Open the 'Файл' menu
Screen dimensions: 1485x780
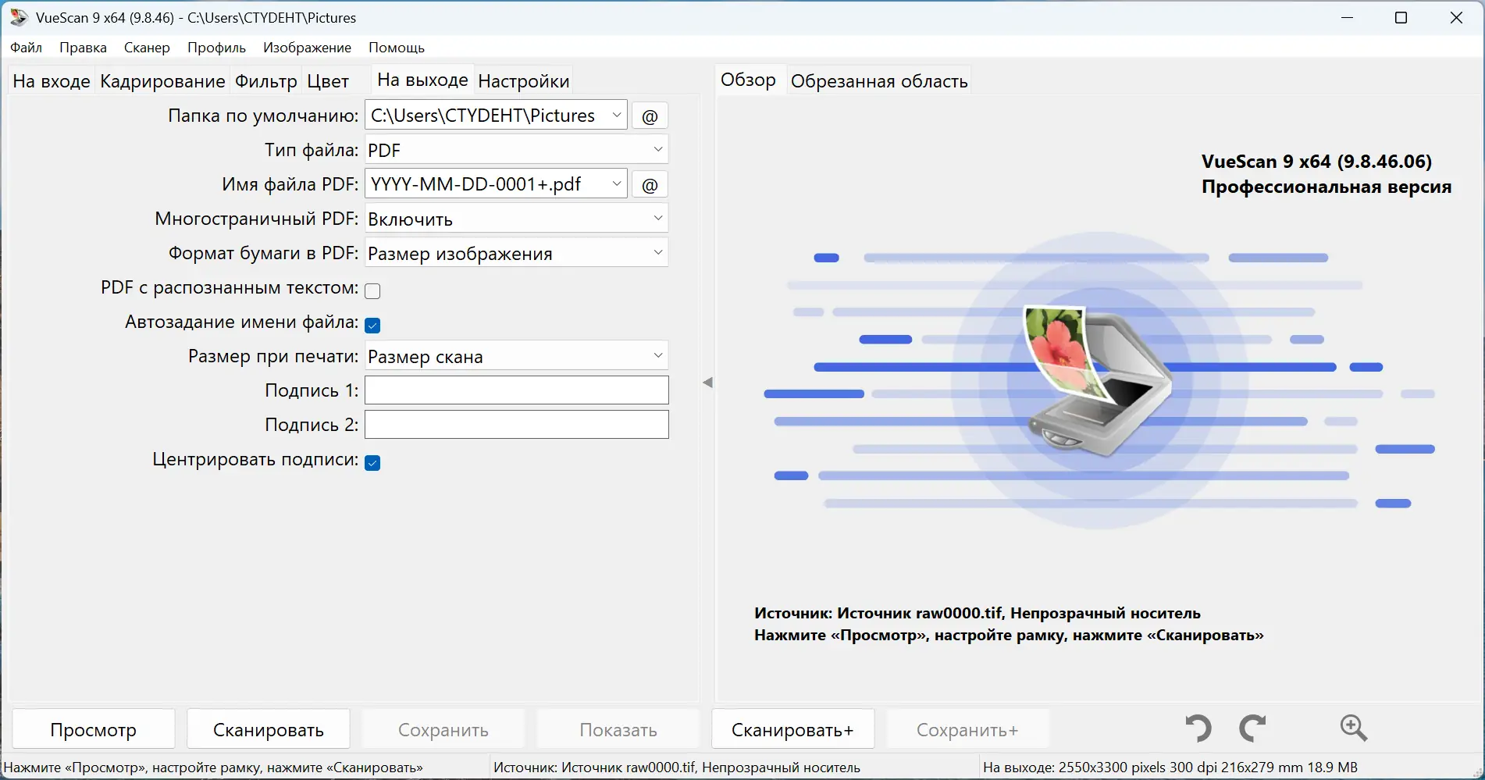[27, 48]
